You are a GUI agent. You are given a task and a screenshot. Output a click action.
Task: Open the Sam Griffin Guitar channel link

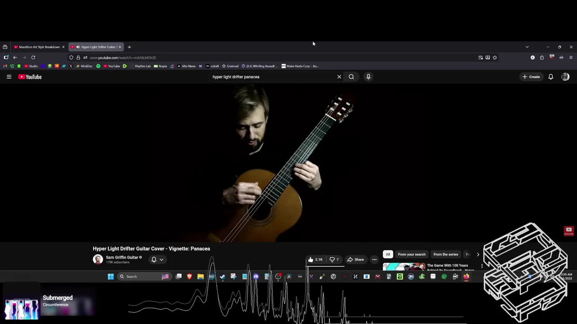(x=122, y=257)
